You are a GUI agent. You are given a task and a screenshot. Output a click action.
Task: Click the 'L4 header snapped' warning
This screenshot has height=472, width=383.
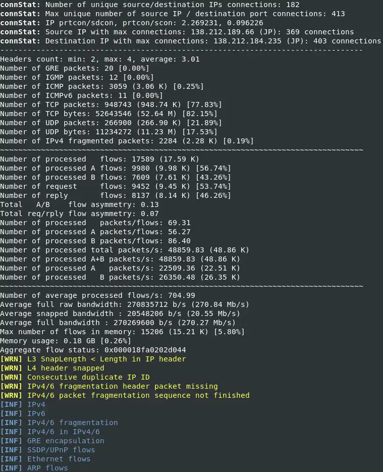click(x=66, y=368)
